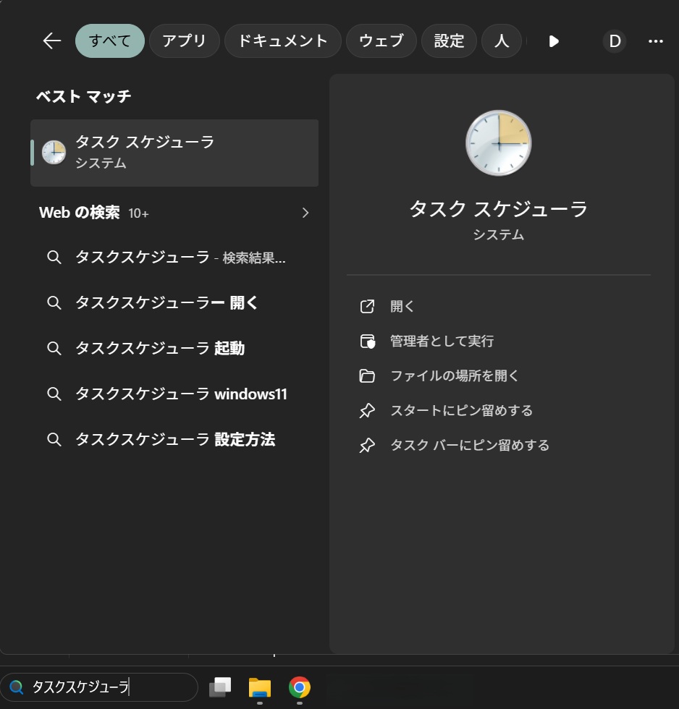The height and width of the screenshot is (709, 679).
Task: Click the search magnifier icon in taskbar
Action: click(16, 687)
